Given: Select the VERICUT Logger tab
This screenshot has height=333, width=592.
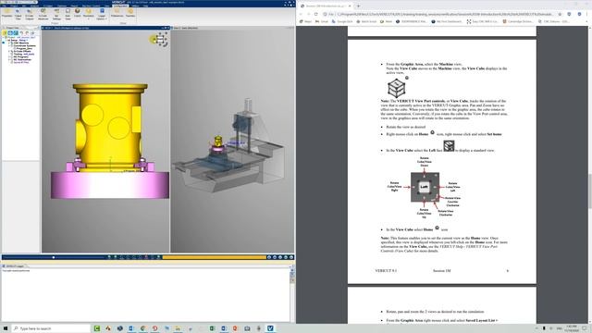Looking at the screenshot, I should [14, 266].
